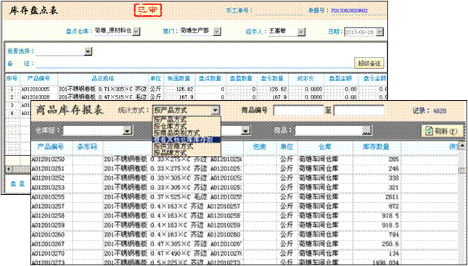The width and height of the screenshot is (468, 266).
Task: Click the 盘点数量 column header
Action: [210, 78]
